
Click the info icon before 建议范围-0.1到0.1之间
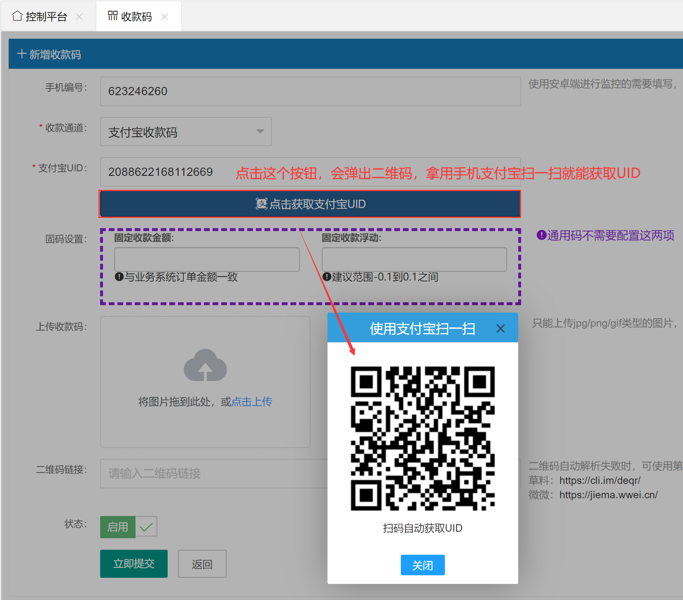pyautogui.click(x=327, y=277)
